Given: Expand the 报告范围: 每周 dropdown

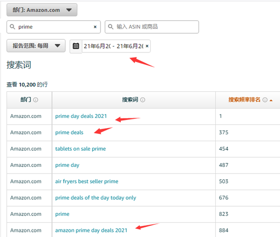Looking at the screenshot, I should pos(36,46).
